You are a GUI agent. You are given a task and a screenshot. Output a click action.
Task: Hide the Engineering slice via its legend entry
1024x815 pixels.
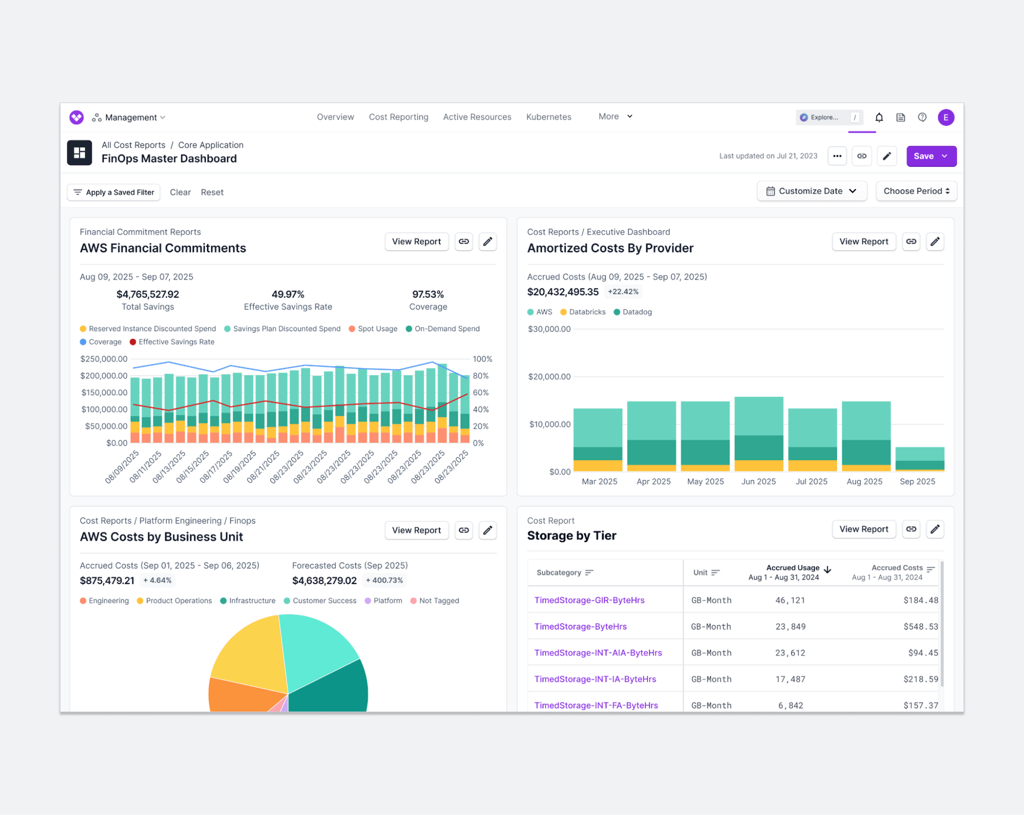point(108,601)
